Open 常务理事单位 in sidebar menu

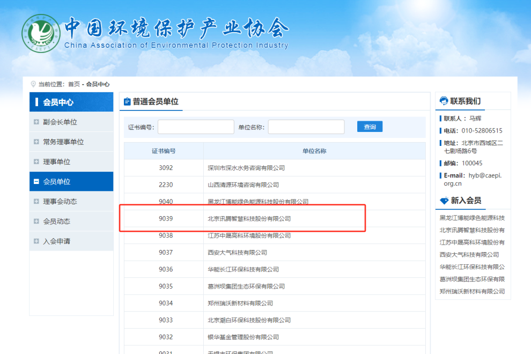(71, 142)
